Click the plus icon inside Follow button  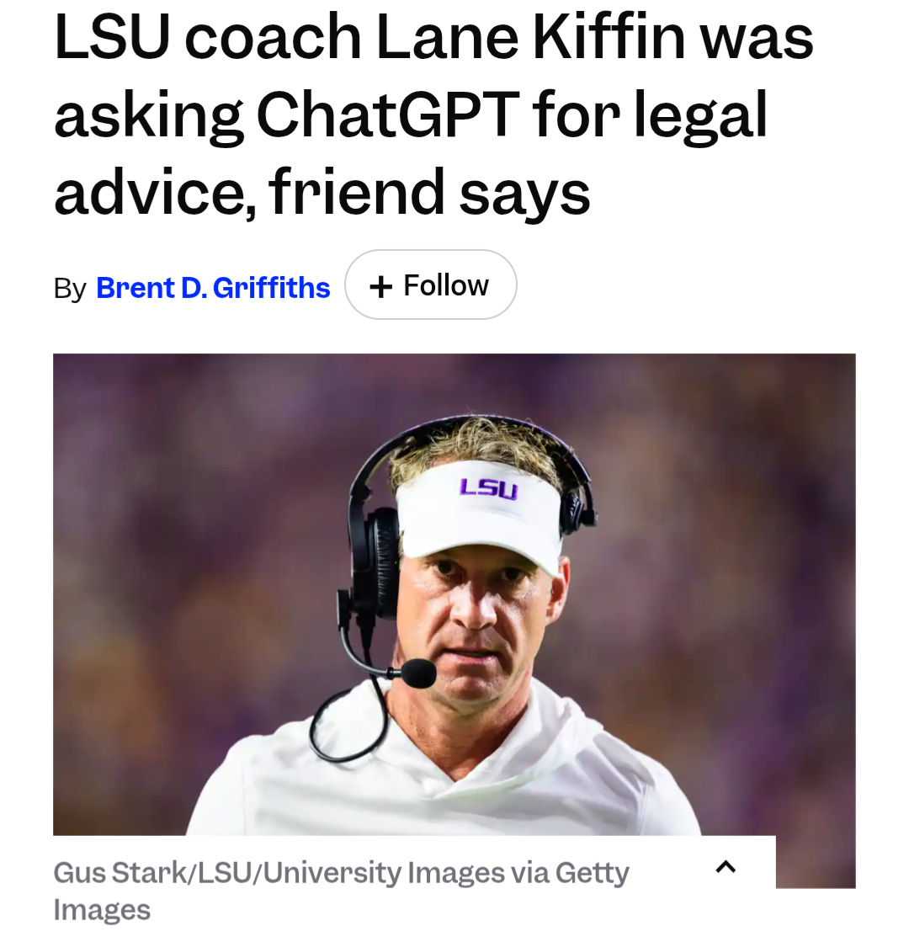[381, 286]
